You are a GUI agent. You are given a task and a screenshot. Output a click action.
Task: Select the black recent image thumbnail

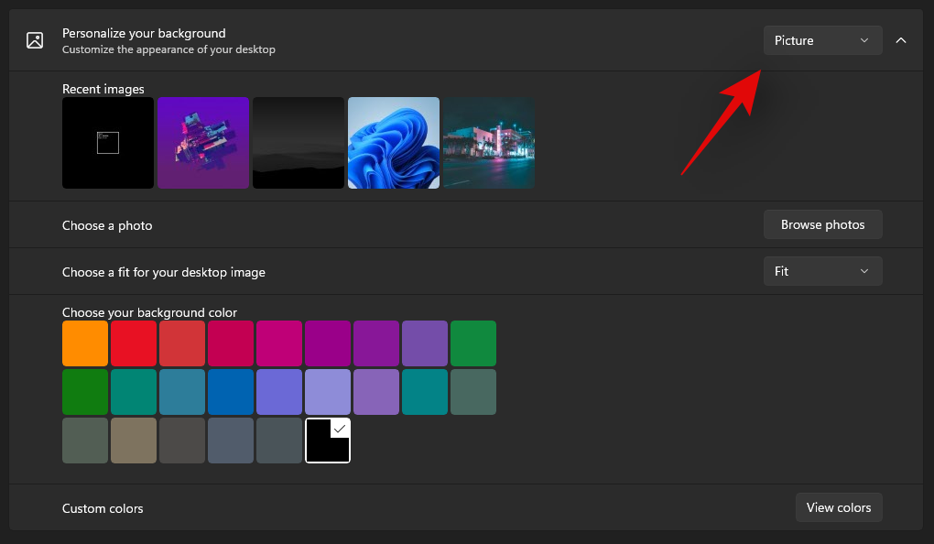coord(108,143)
